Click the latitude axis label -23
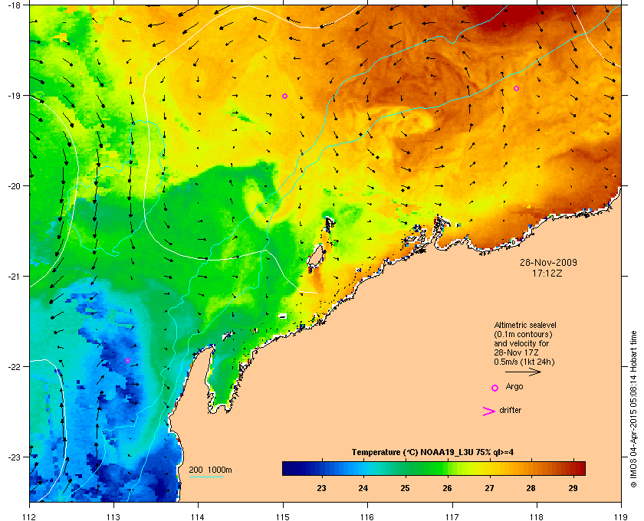The image size is (644, 521). [x=14, y=457]
